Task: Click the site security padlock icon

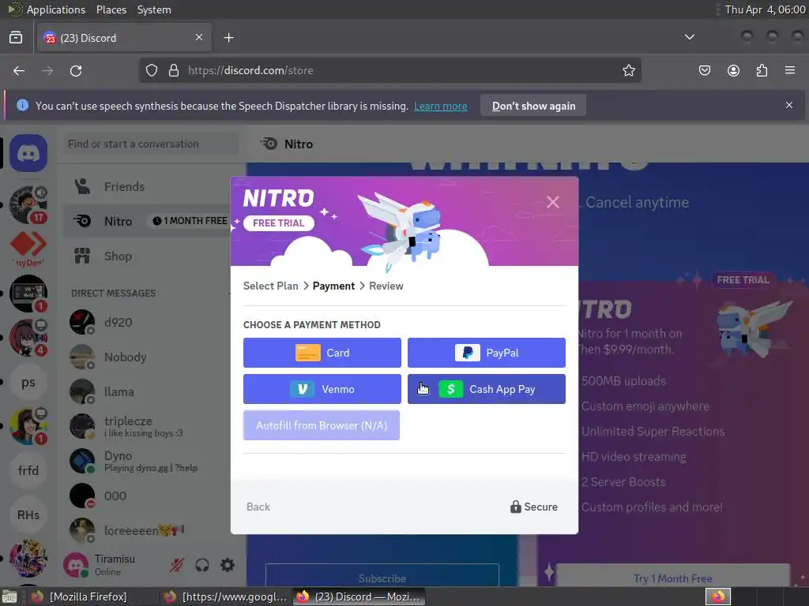Action: [174, 70]
